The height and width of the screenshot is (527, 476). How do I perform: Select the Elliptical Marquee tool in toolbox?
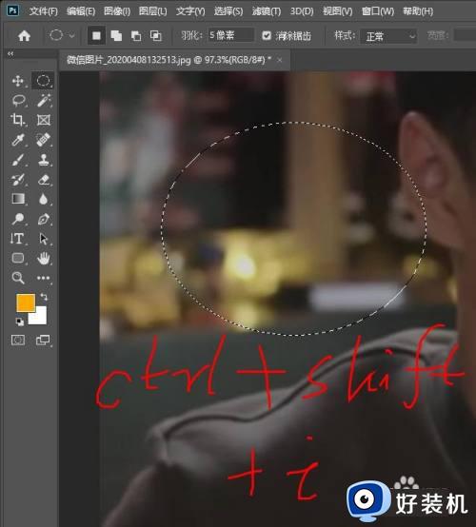[x=44, y=81]
